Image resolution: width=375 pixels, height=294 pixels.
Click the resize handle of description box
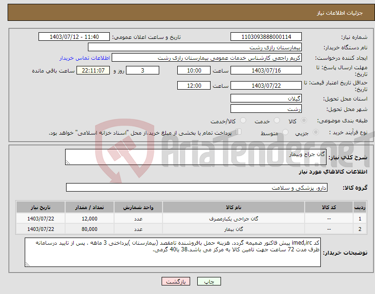[68, 162]
